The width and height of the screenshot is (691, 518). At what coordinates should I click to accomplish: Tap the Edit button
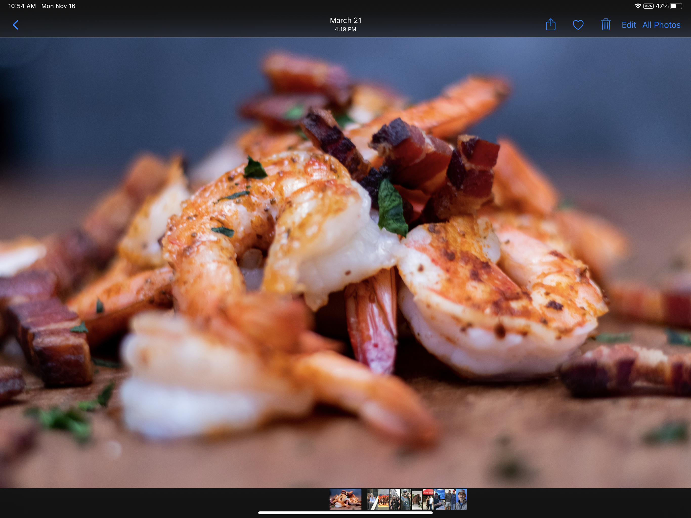629,25
